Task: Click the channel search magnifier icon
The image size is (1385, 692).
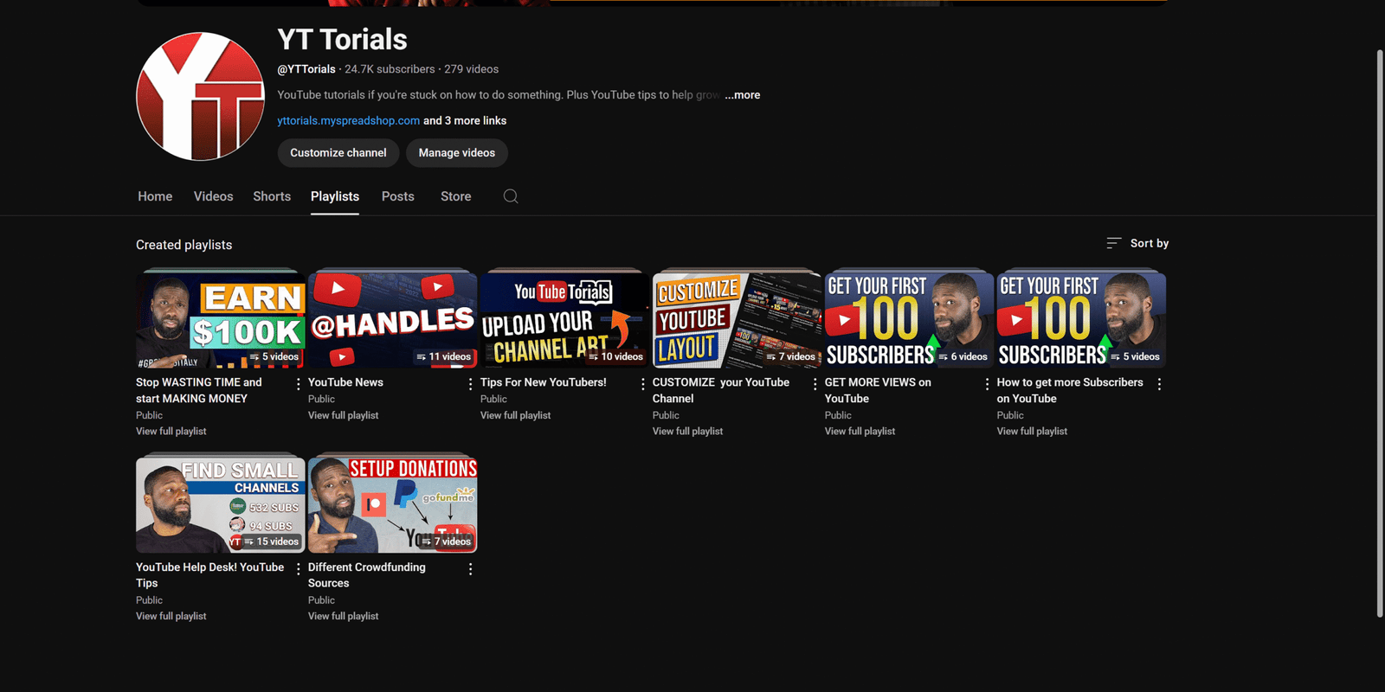Action: pyautogui.click(x=511, y=196)
